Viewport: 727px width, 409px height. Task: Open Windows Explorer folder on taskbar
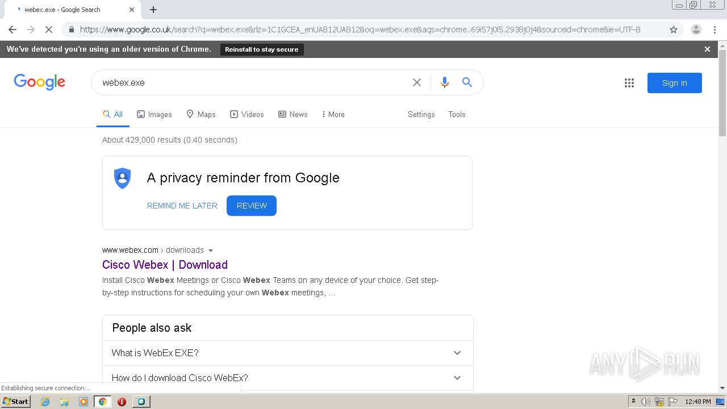(x=64, y=402)
